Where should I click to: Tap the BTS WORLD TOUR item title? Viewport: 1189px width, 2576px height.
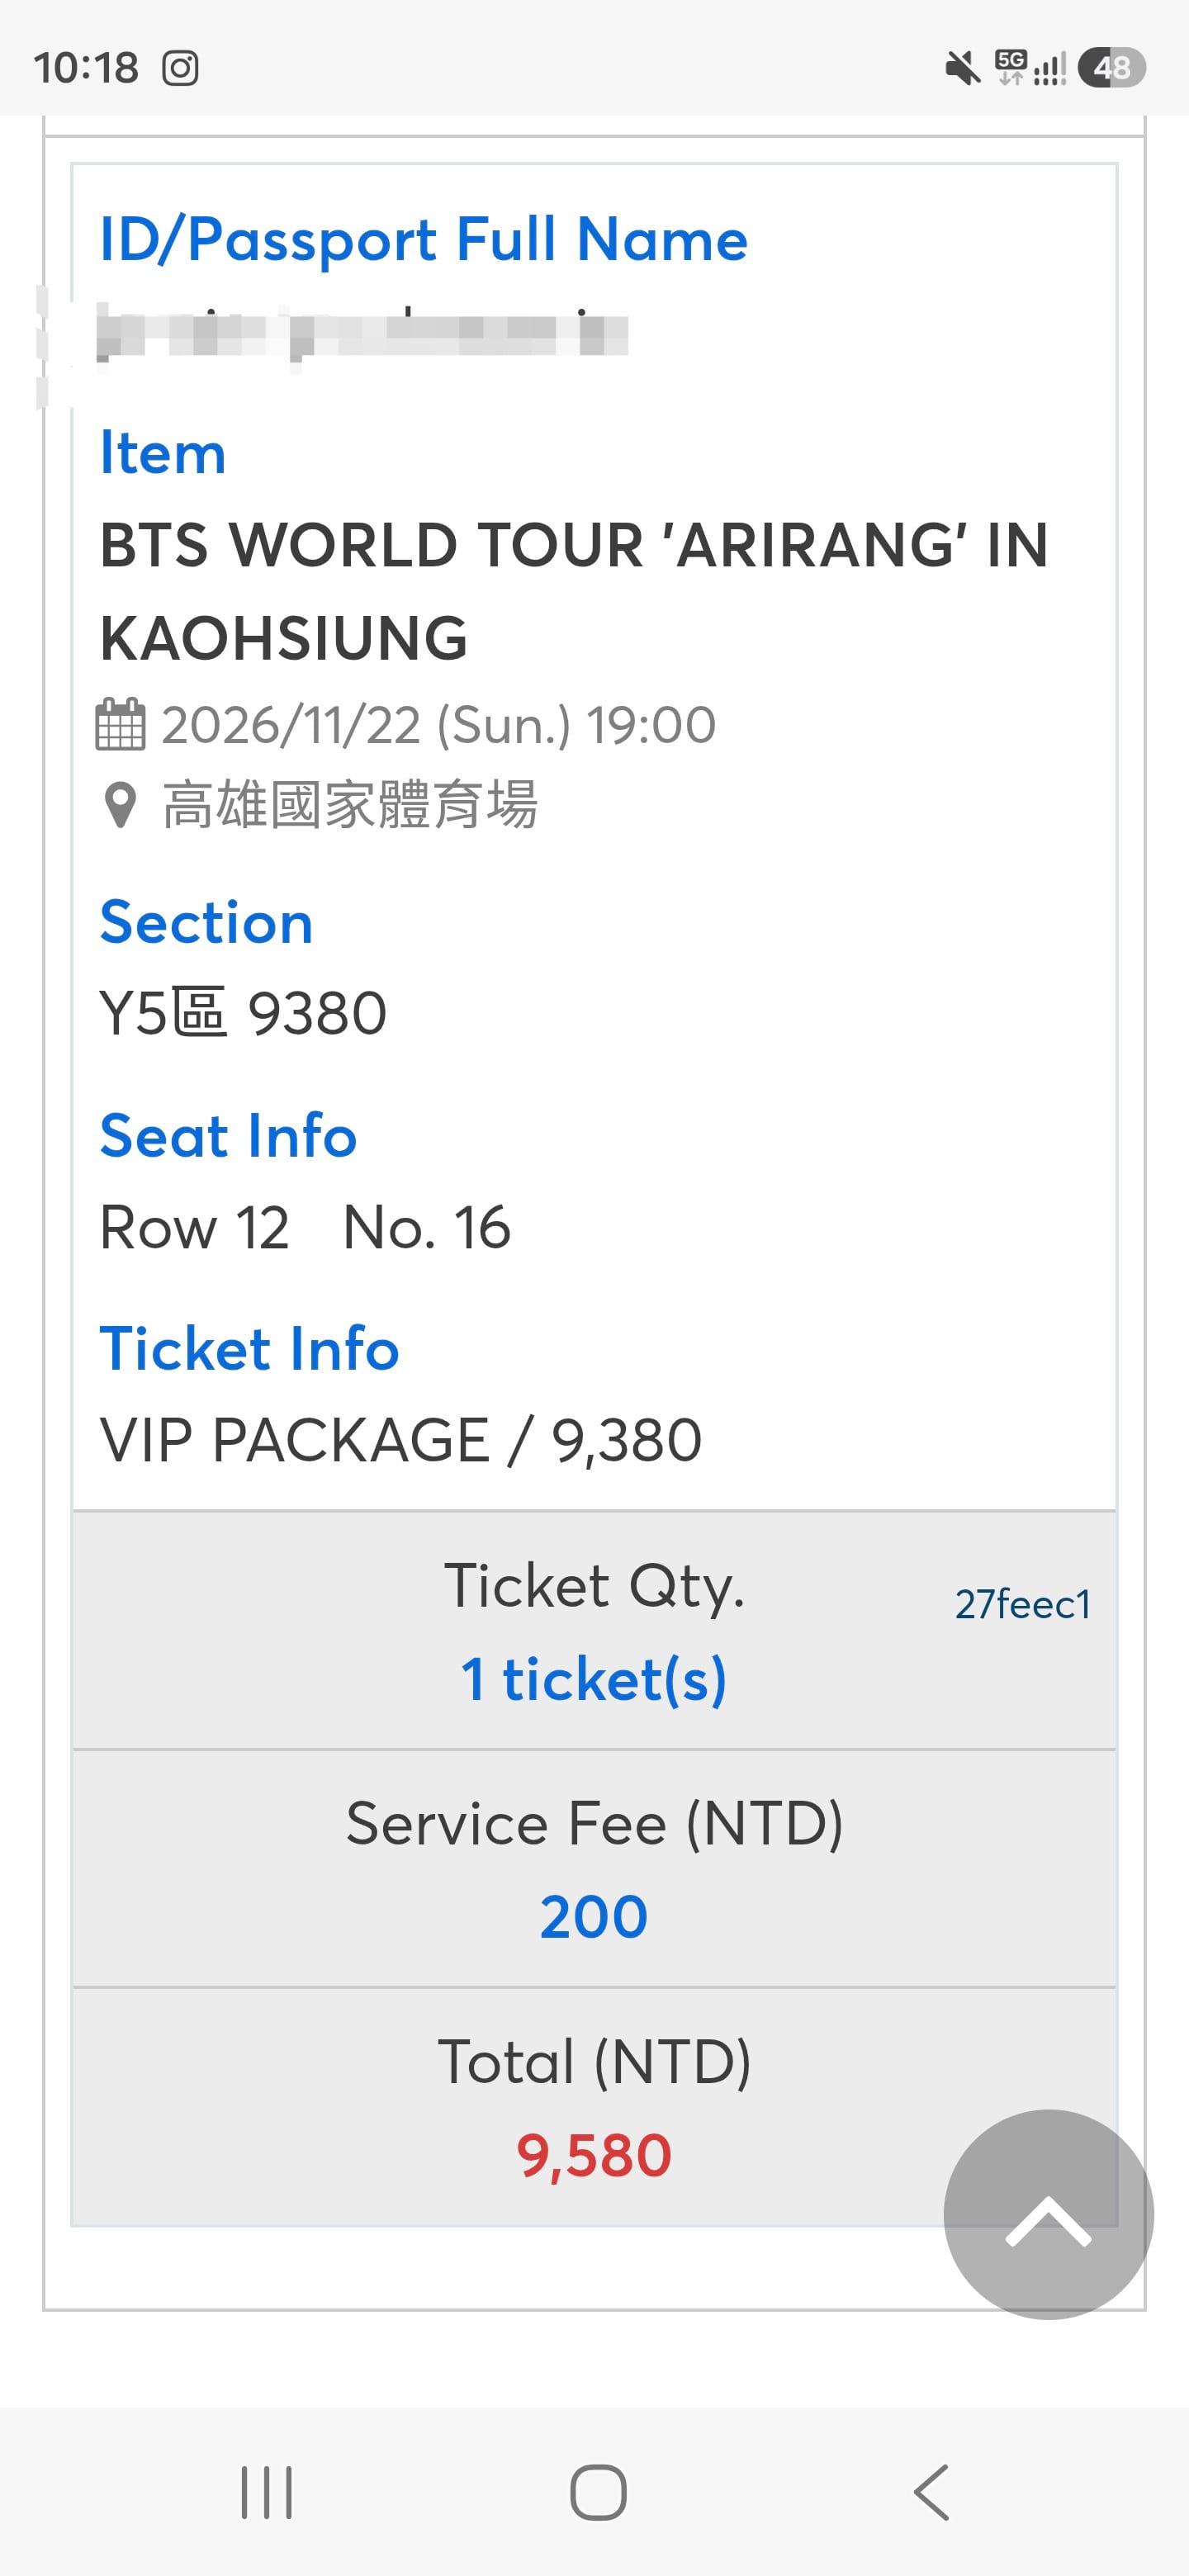574,591
